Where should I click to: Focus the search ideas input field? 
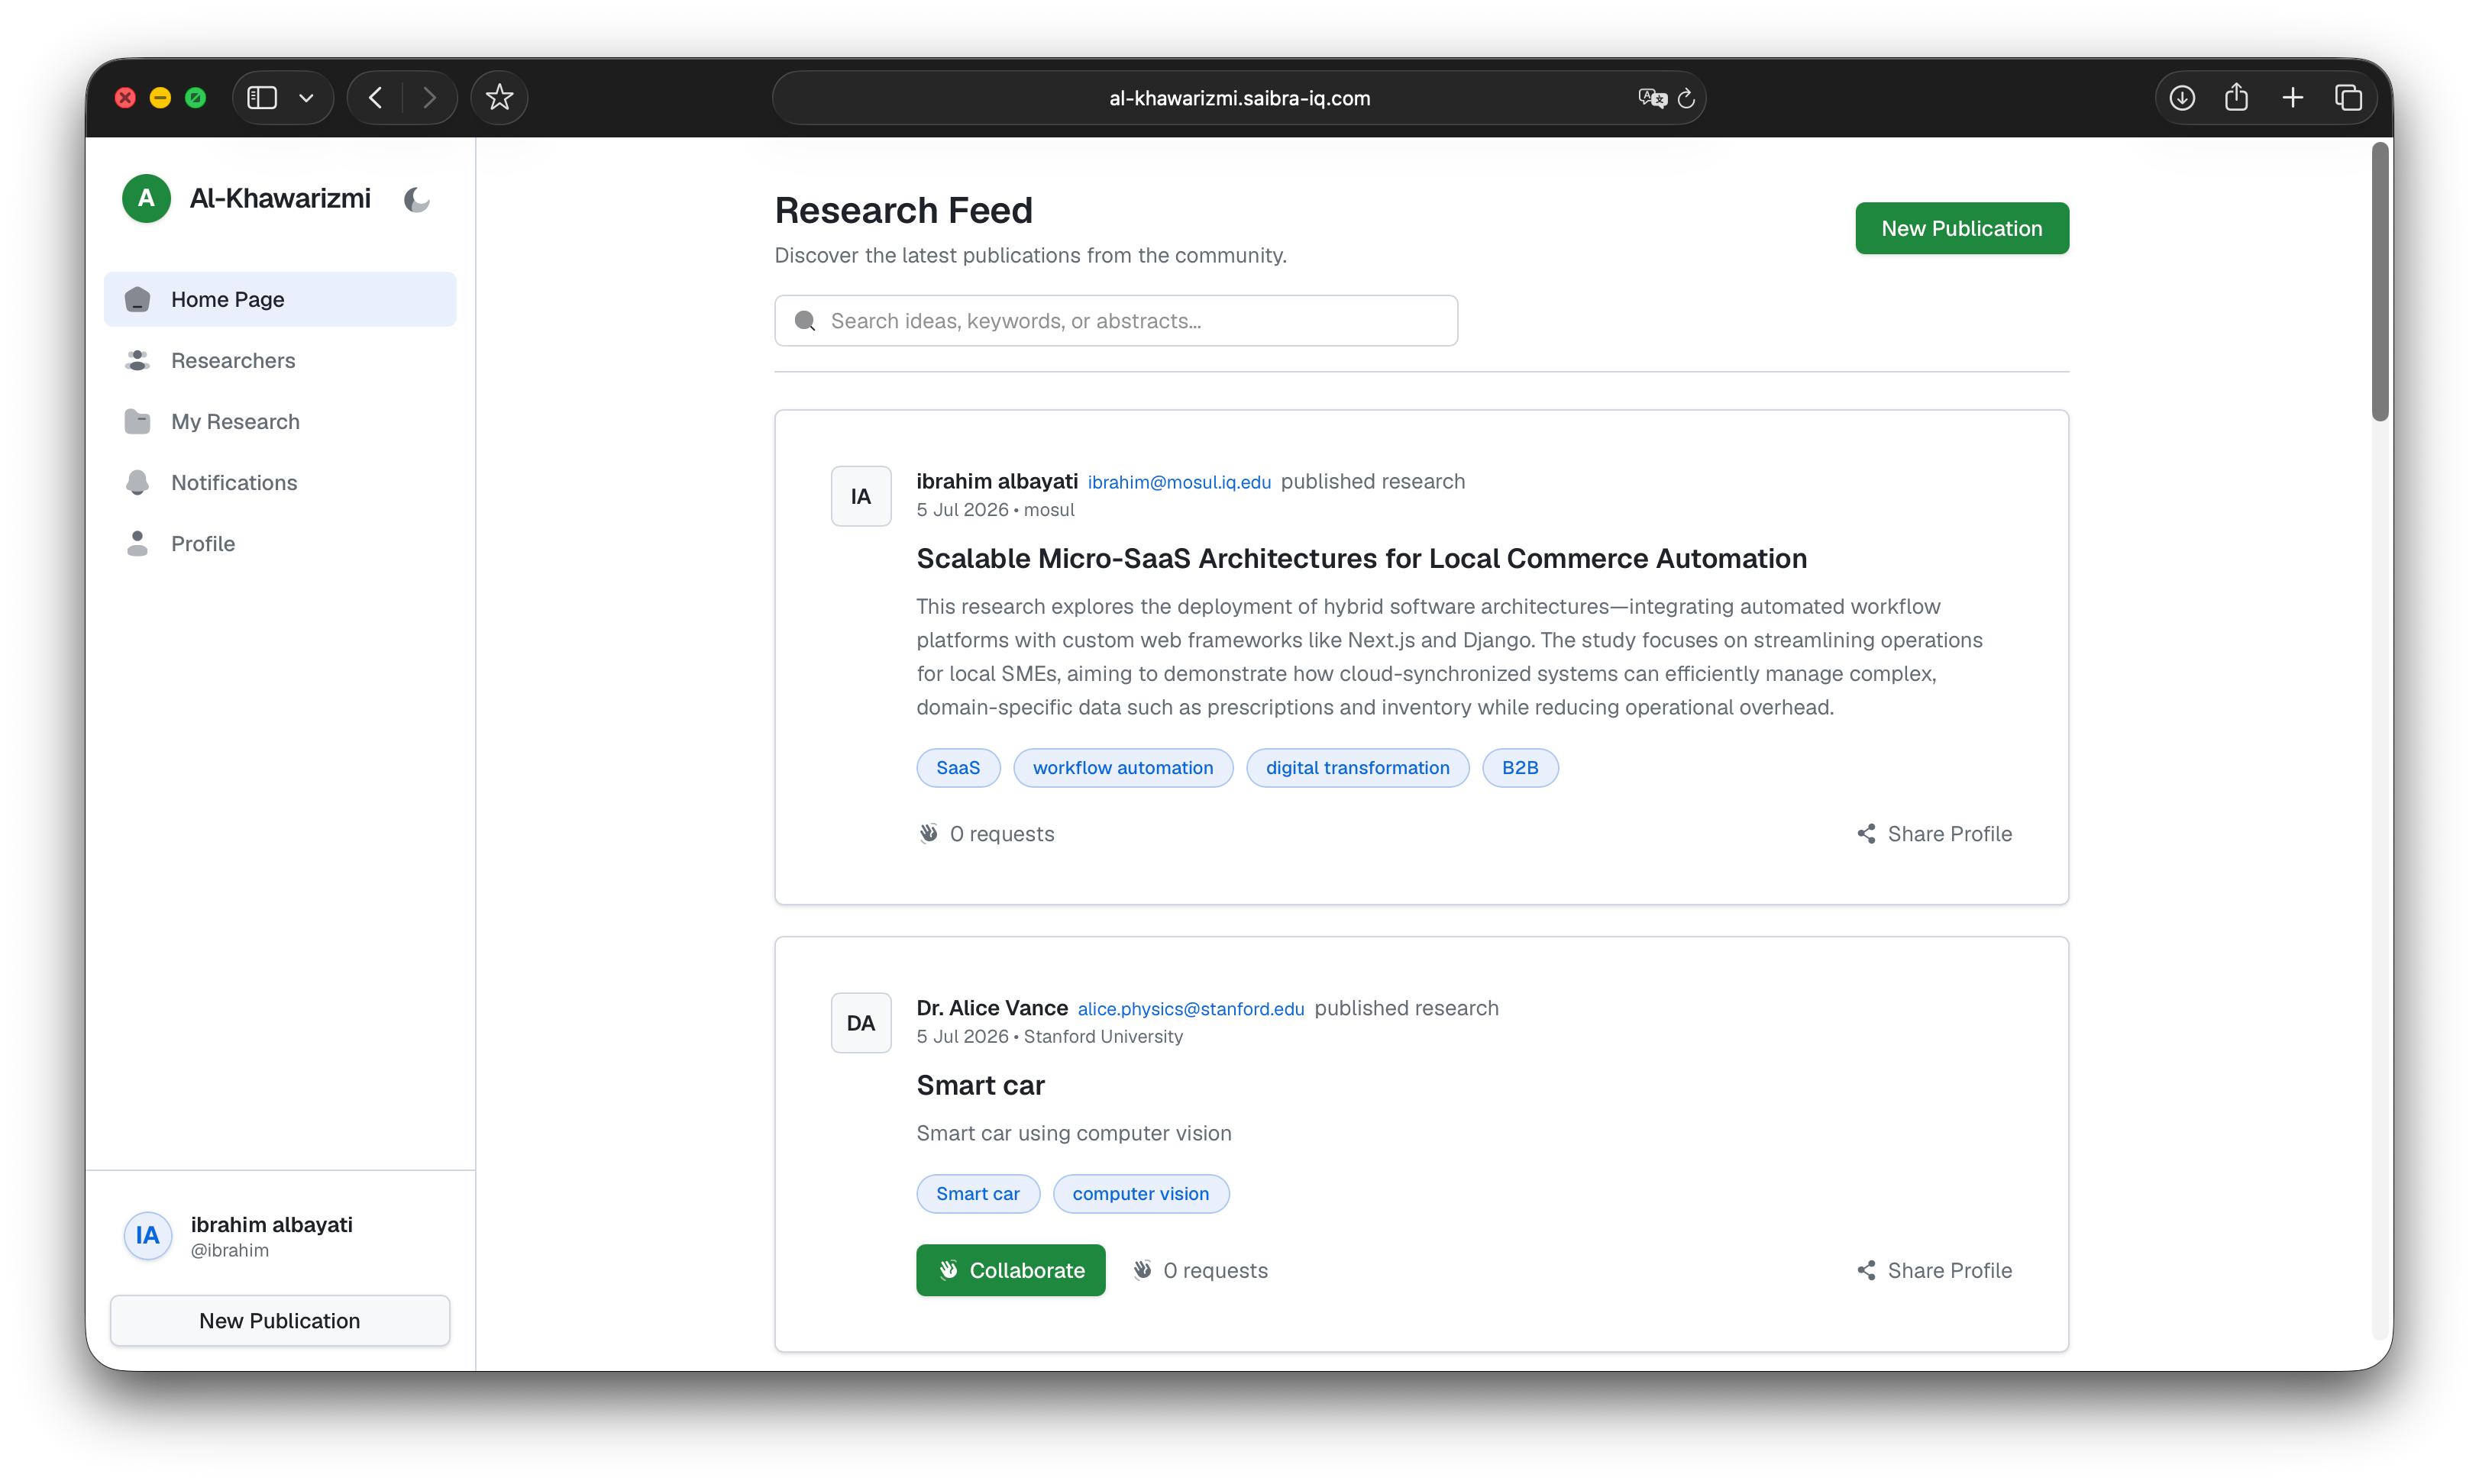(x=1116, y=320)
